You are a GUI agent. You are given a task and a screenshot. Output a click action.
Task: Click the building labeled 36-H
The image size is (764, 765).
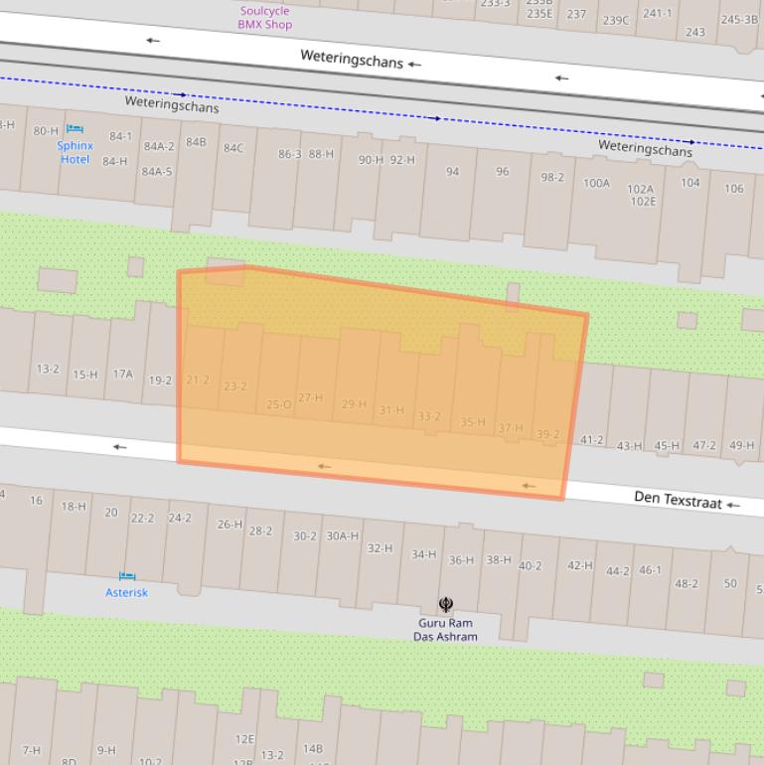[461, 560]
